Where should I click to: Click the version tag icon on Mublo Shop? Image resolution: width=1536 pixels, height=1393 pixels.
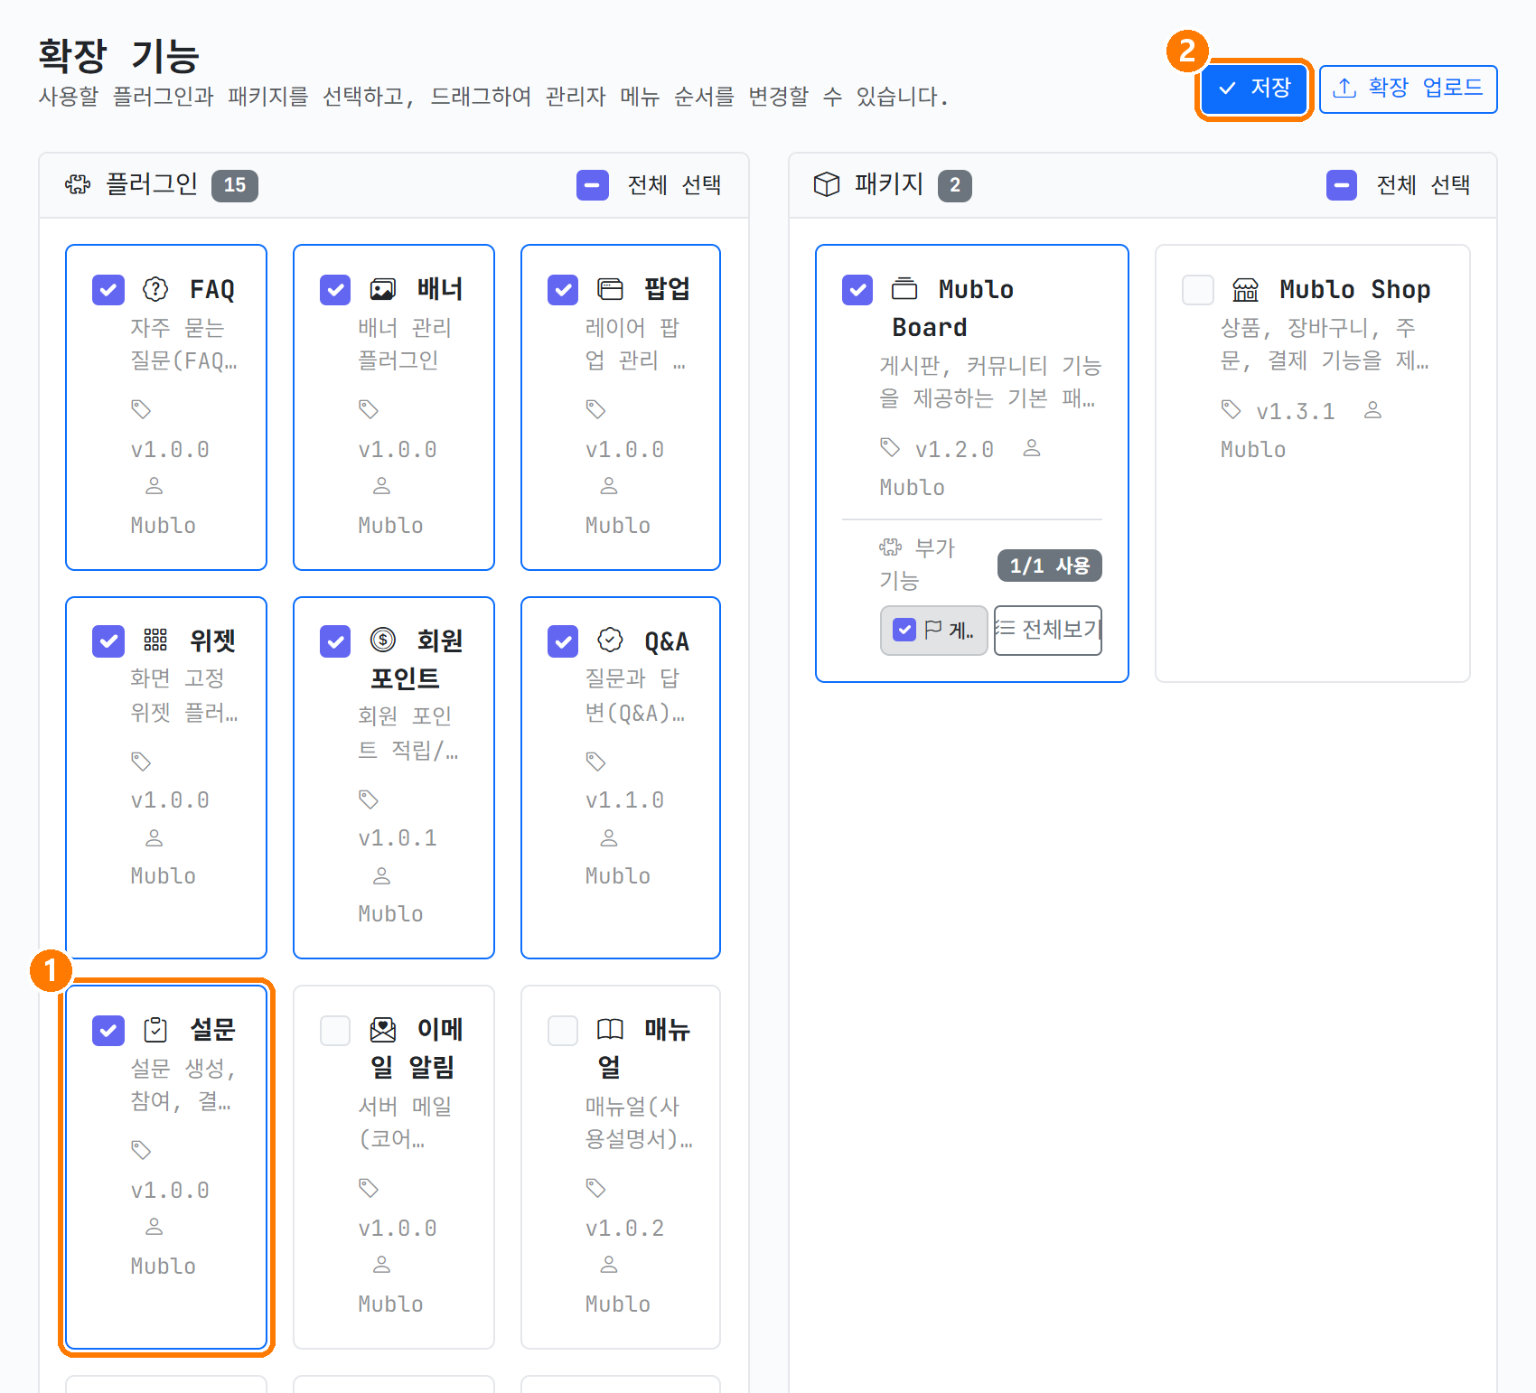click(1231, 409)
